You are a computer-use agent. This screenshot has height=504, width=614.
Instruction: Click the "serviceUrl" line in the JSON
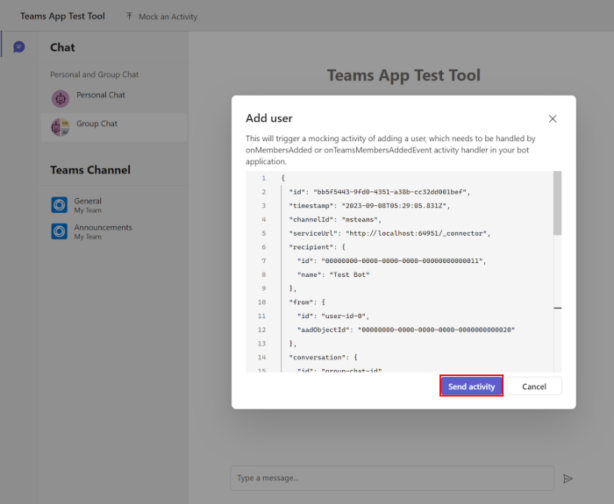pyautogui.click(x=389, y=233)
